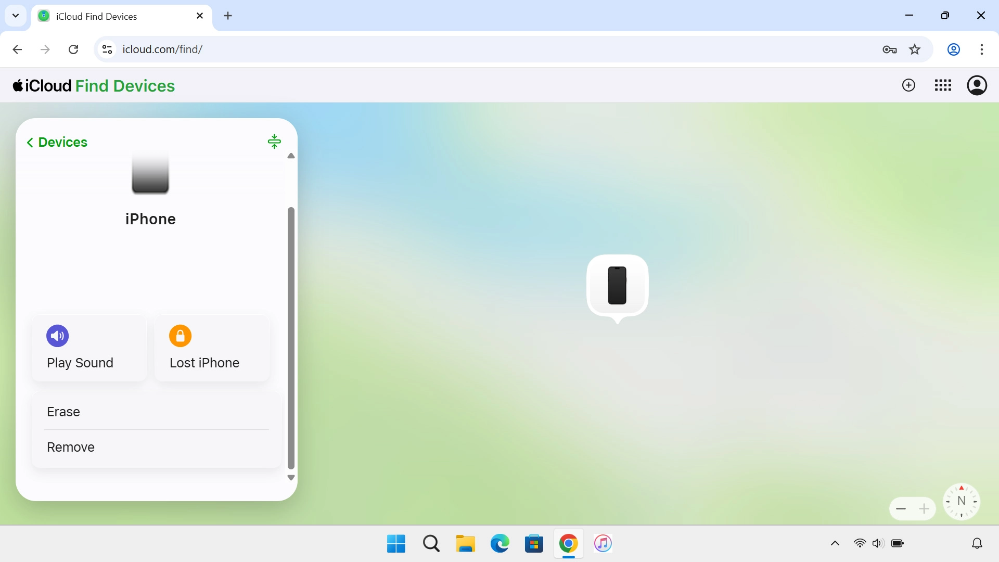The height and width of the screenshot is (562, 999).
Task: Collapse the device panel with the arrows icon
Action: [274, 141]
